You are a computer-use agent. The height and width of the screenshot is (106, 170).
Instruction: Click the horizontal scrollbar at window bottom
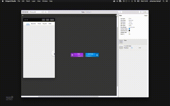click(x=68, y=96)
